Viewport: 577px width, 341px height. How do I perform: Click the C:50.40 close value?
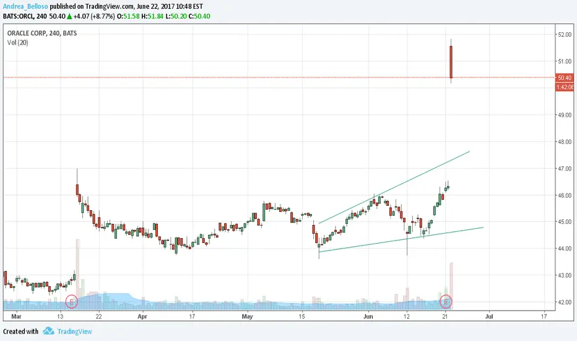point(199,16)
